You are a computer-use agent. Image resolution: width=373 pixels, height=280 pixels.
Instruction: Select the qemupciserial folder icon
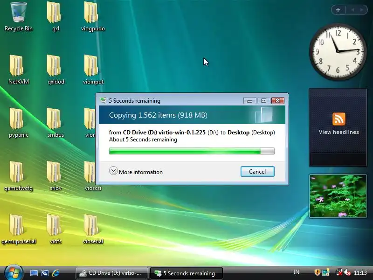point(19,230)
